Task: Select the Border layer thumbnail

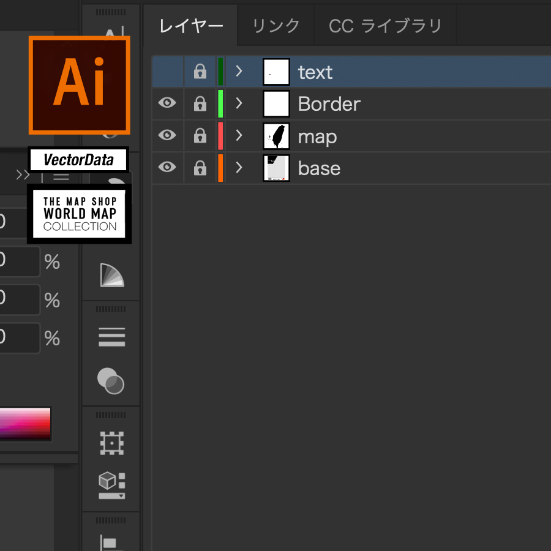Action: pyautogui.click(x=276, y=103)
